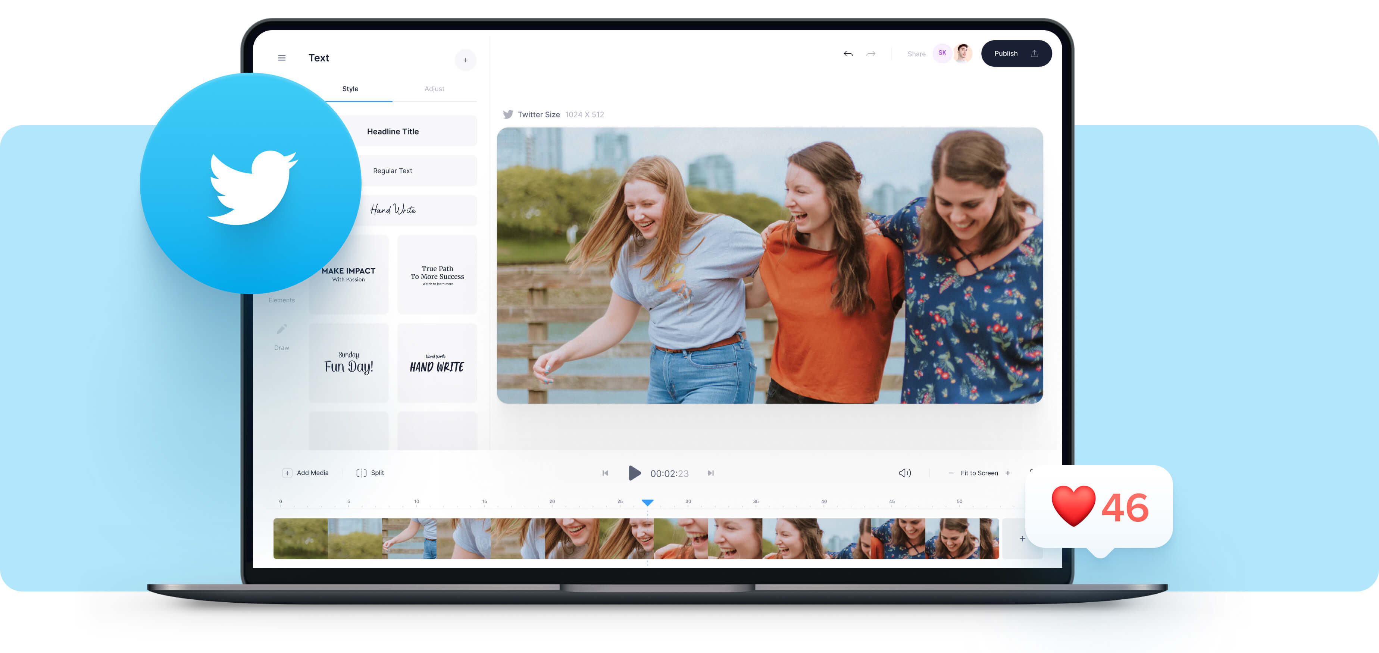The image size is (1379, 653).
Task: Undo the last action
Action: point(848,53)
